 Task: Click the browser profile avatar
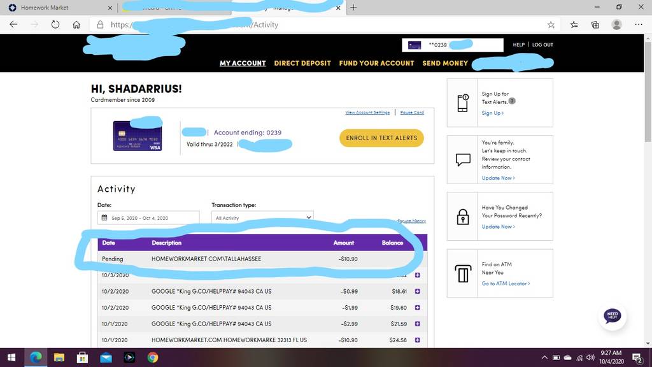click(x=616, y=25)
